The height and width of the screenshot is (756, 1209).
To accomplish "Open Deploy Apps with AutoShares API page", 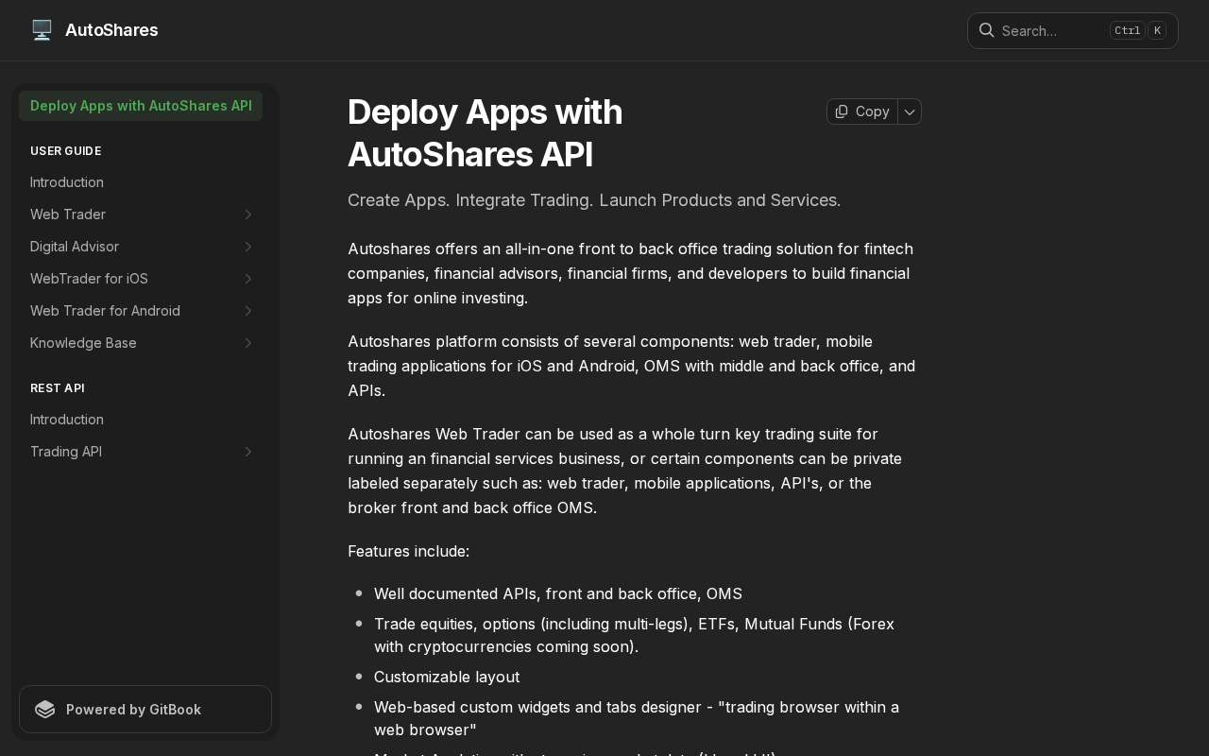I will coord(141,106).
